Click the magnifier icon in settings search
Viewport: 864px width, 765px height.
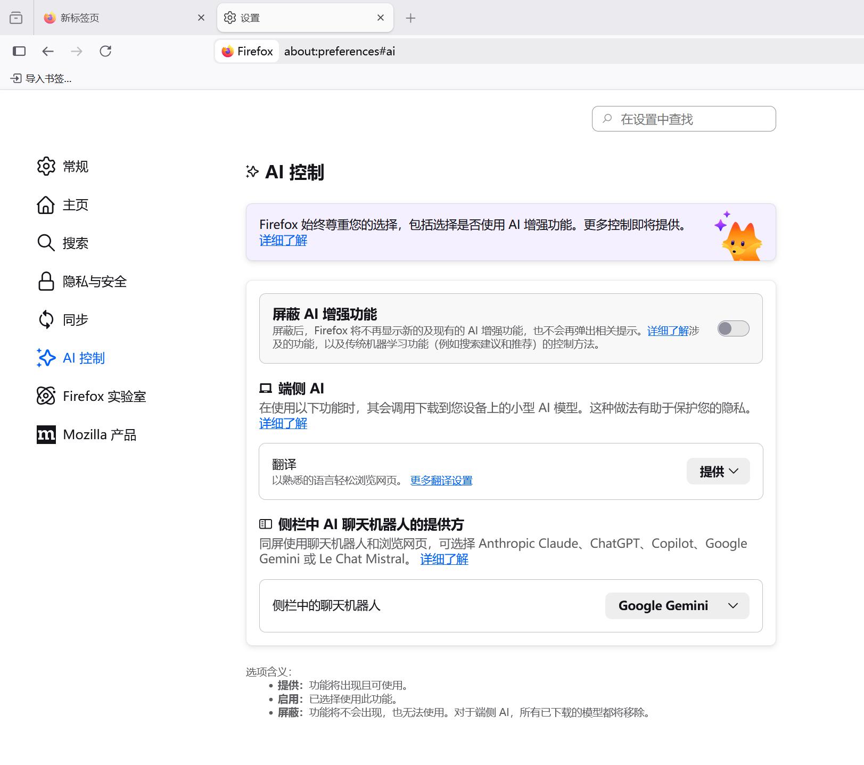click(x=607, y=119)
